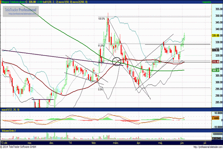
Task: Click the 100.0% Fibonacci level label
Action: 101,19
